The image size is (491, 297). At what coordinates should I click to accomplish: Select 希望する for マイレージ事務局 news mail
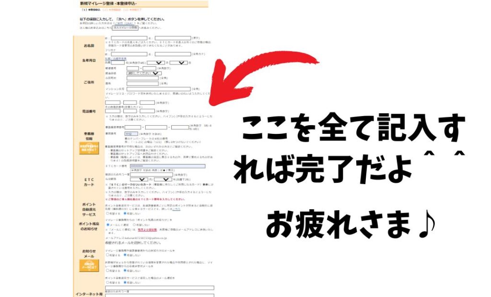[107, 255]
